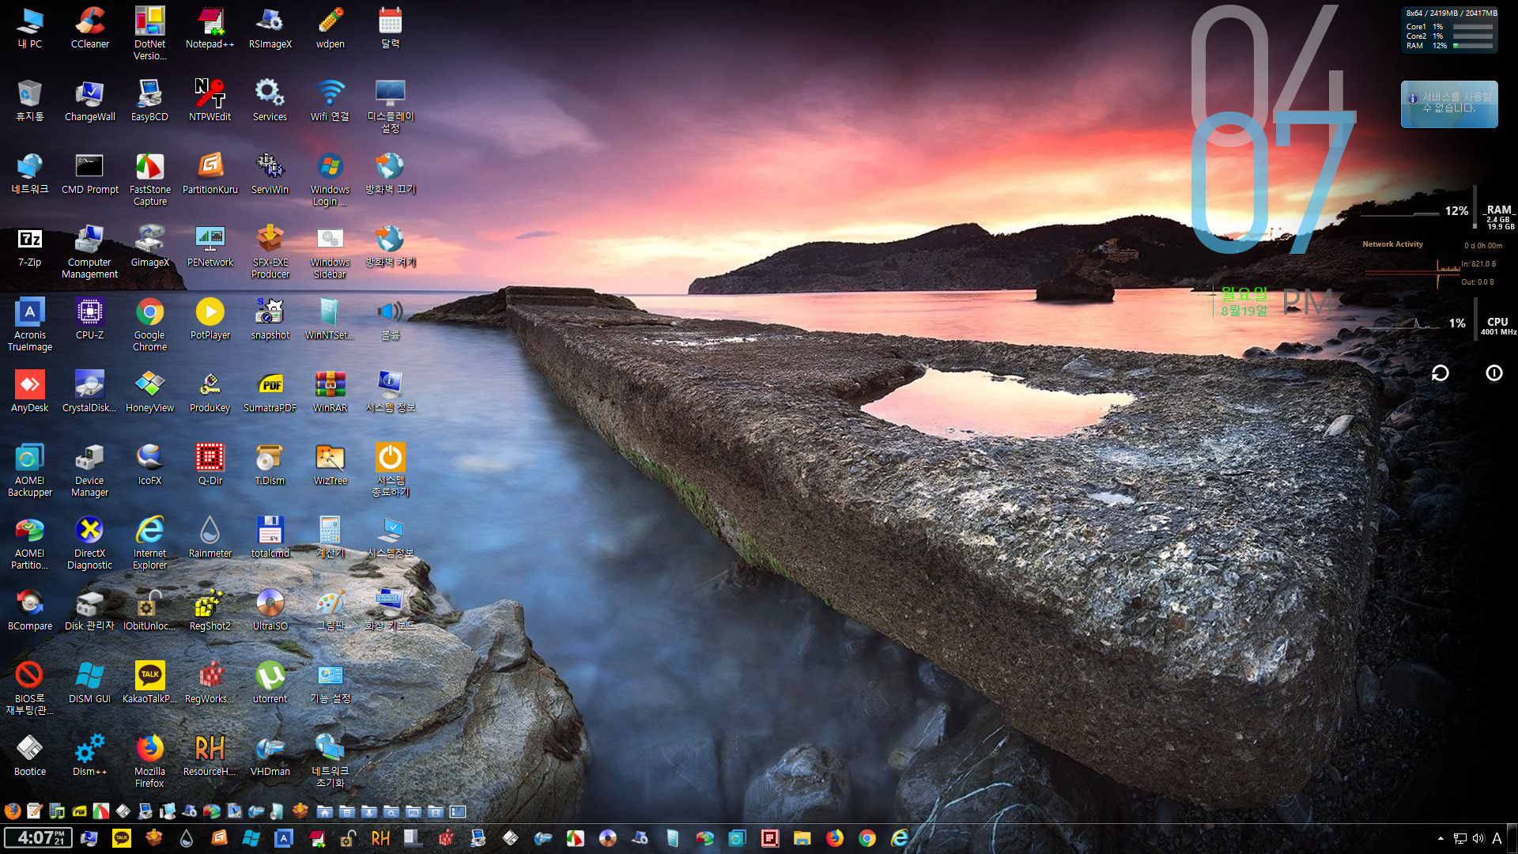Open Chrome from the taskbar
This screenshot has height=854, width=1518.
[x=867, y=838]
